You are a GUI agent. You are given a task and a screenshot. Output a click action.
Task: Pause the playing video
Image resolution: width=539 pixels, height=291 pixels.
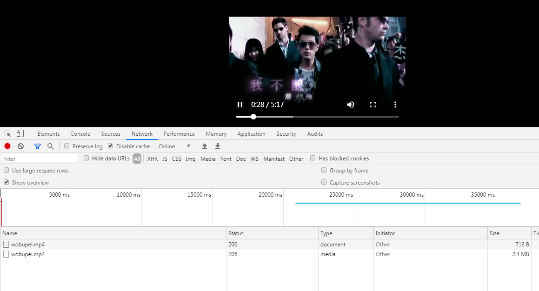[x=240, y=105]
